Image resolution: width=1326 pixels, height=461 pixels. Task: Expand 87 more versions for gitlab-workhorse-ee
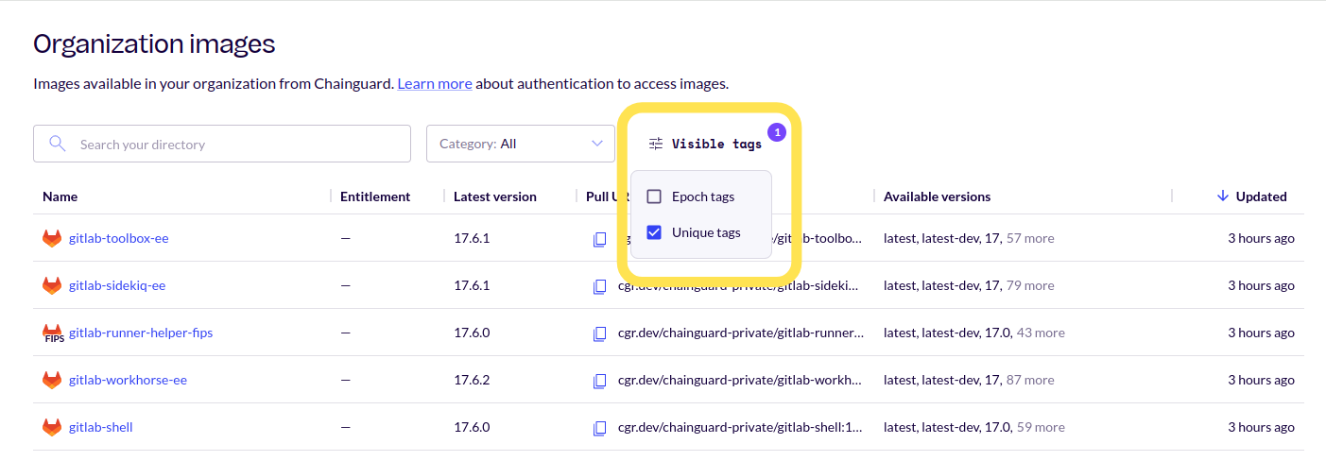click(x=1029, y=380)
